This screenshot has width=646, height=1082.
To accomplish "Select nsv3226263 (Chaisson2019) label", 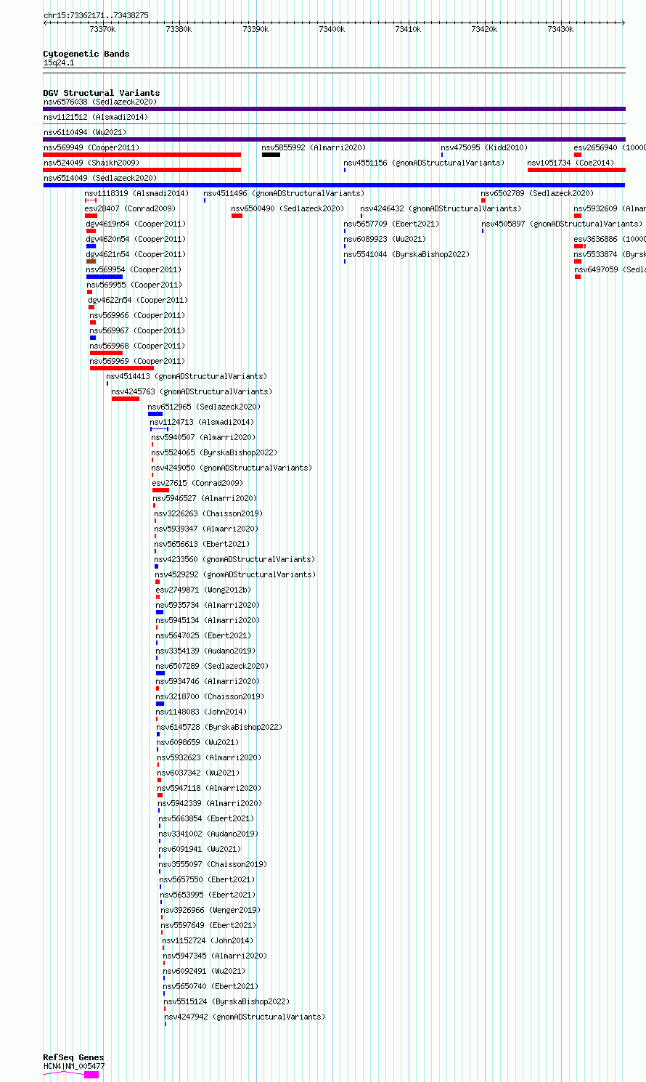I will click(x=209, y=513).
